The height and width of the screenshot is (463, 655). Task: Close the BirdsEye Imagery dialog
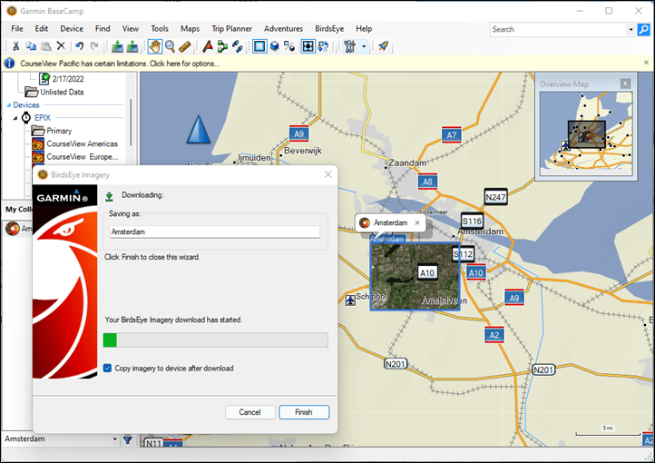click(327, 174)
